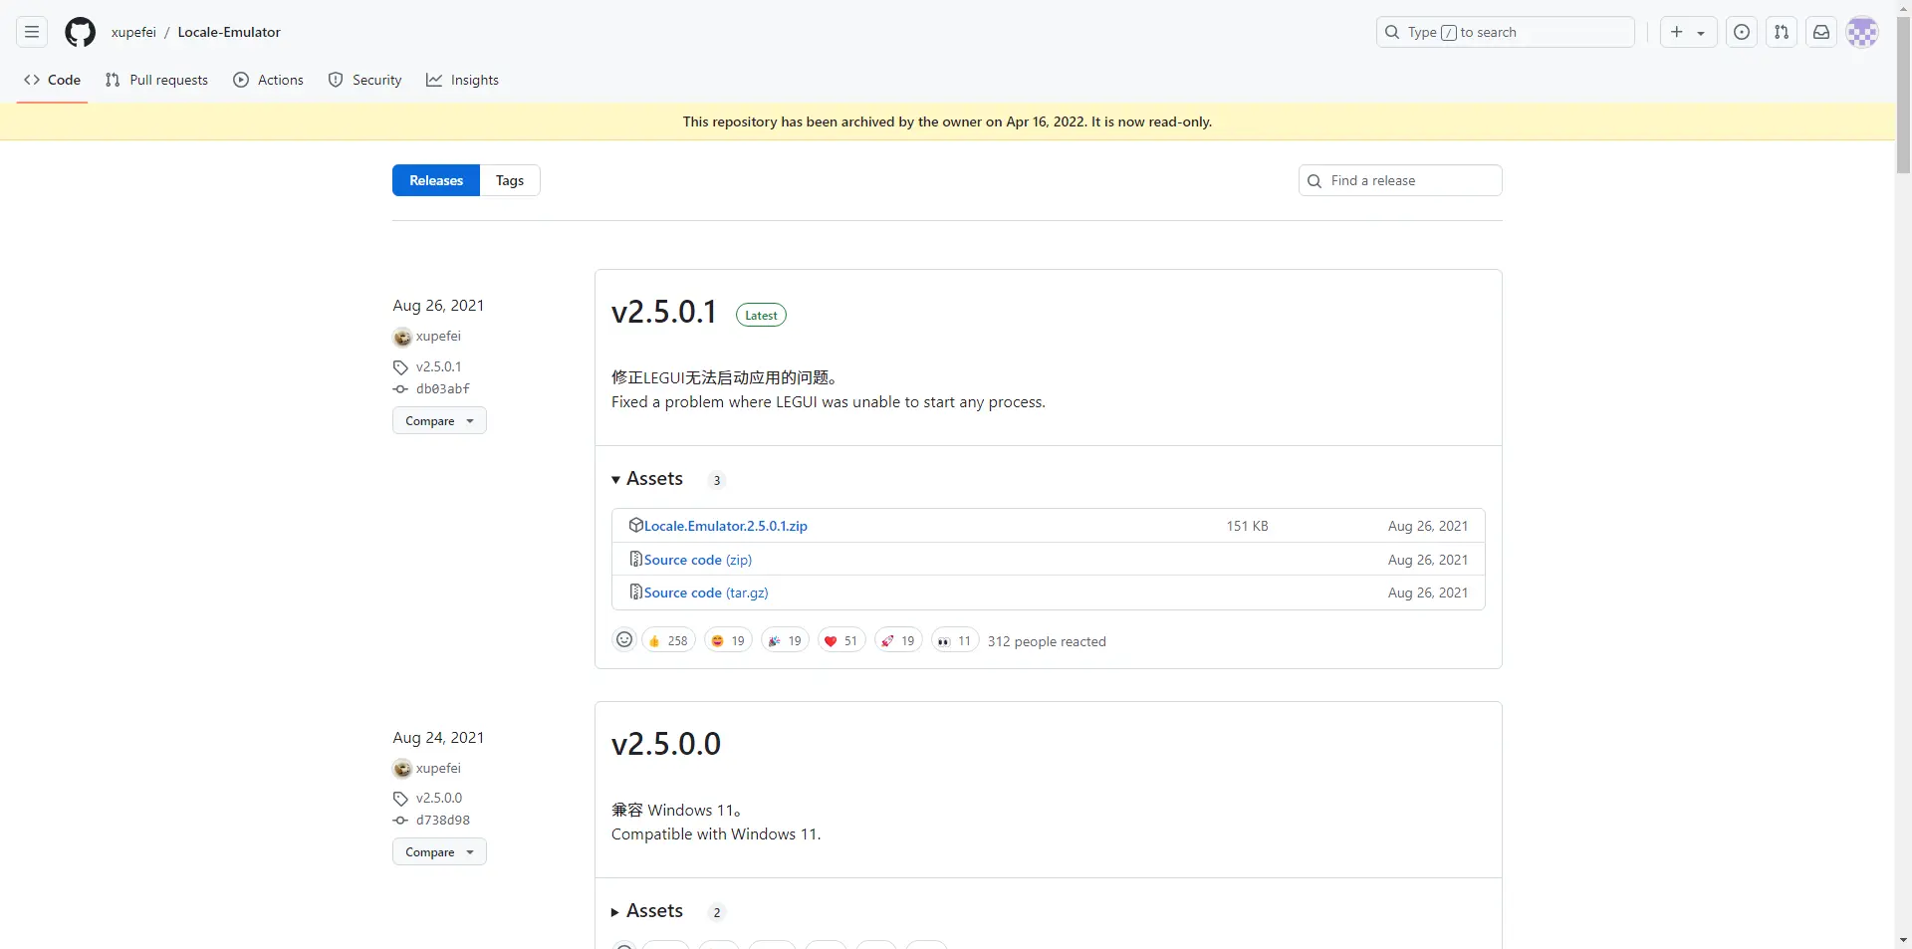Click the file icon beside Source code (zip)

tap(636, 559)
